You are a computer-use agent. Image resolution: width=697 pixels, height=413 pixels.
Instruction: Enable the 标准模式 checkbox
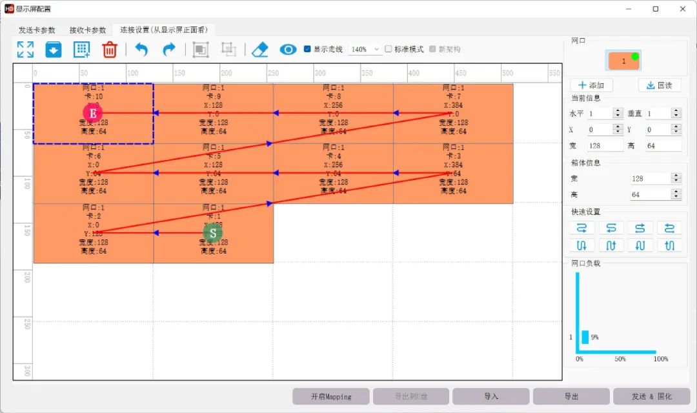click(x=388, y=49)
